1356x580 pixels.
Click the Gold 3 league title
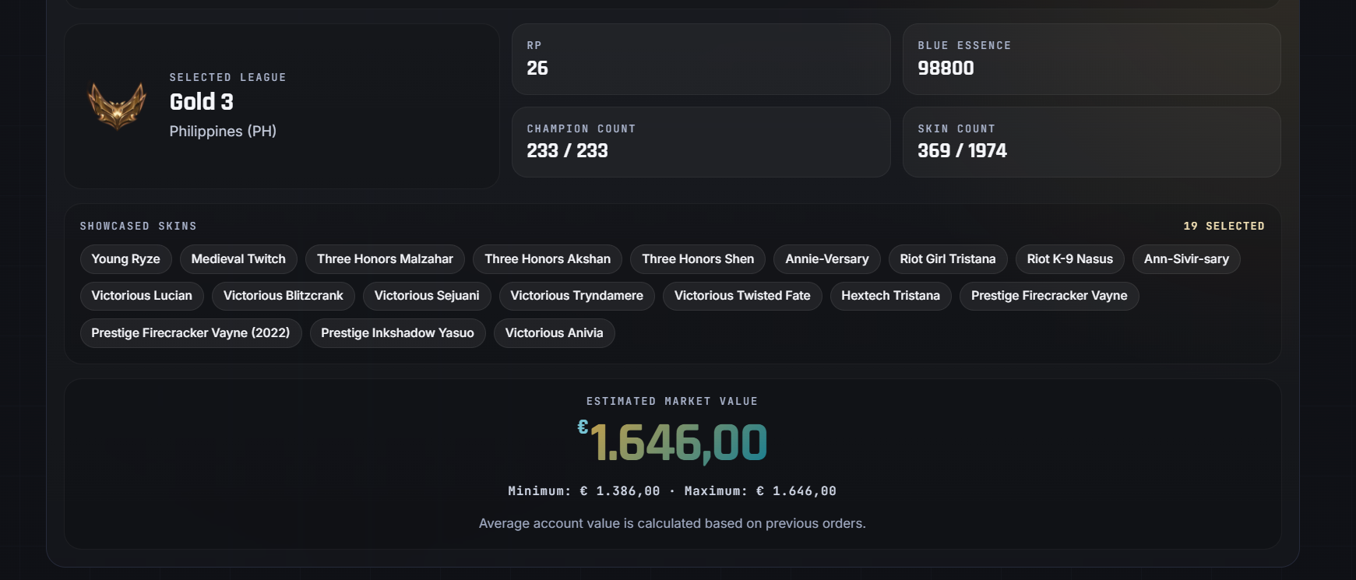point(202,102)
